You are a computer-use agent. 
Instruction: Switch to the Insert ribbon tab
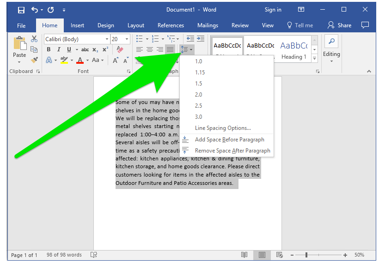tap(77, 25)
